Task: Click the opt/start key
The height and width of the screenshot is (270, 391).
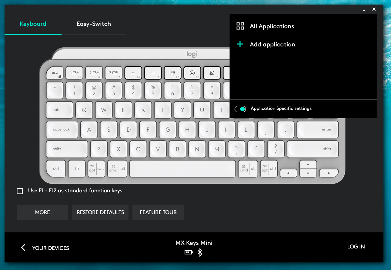Action: click(96, 169)
